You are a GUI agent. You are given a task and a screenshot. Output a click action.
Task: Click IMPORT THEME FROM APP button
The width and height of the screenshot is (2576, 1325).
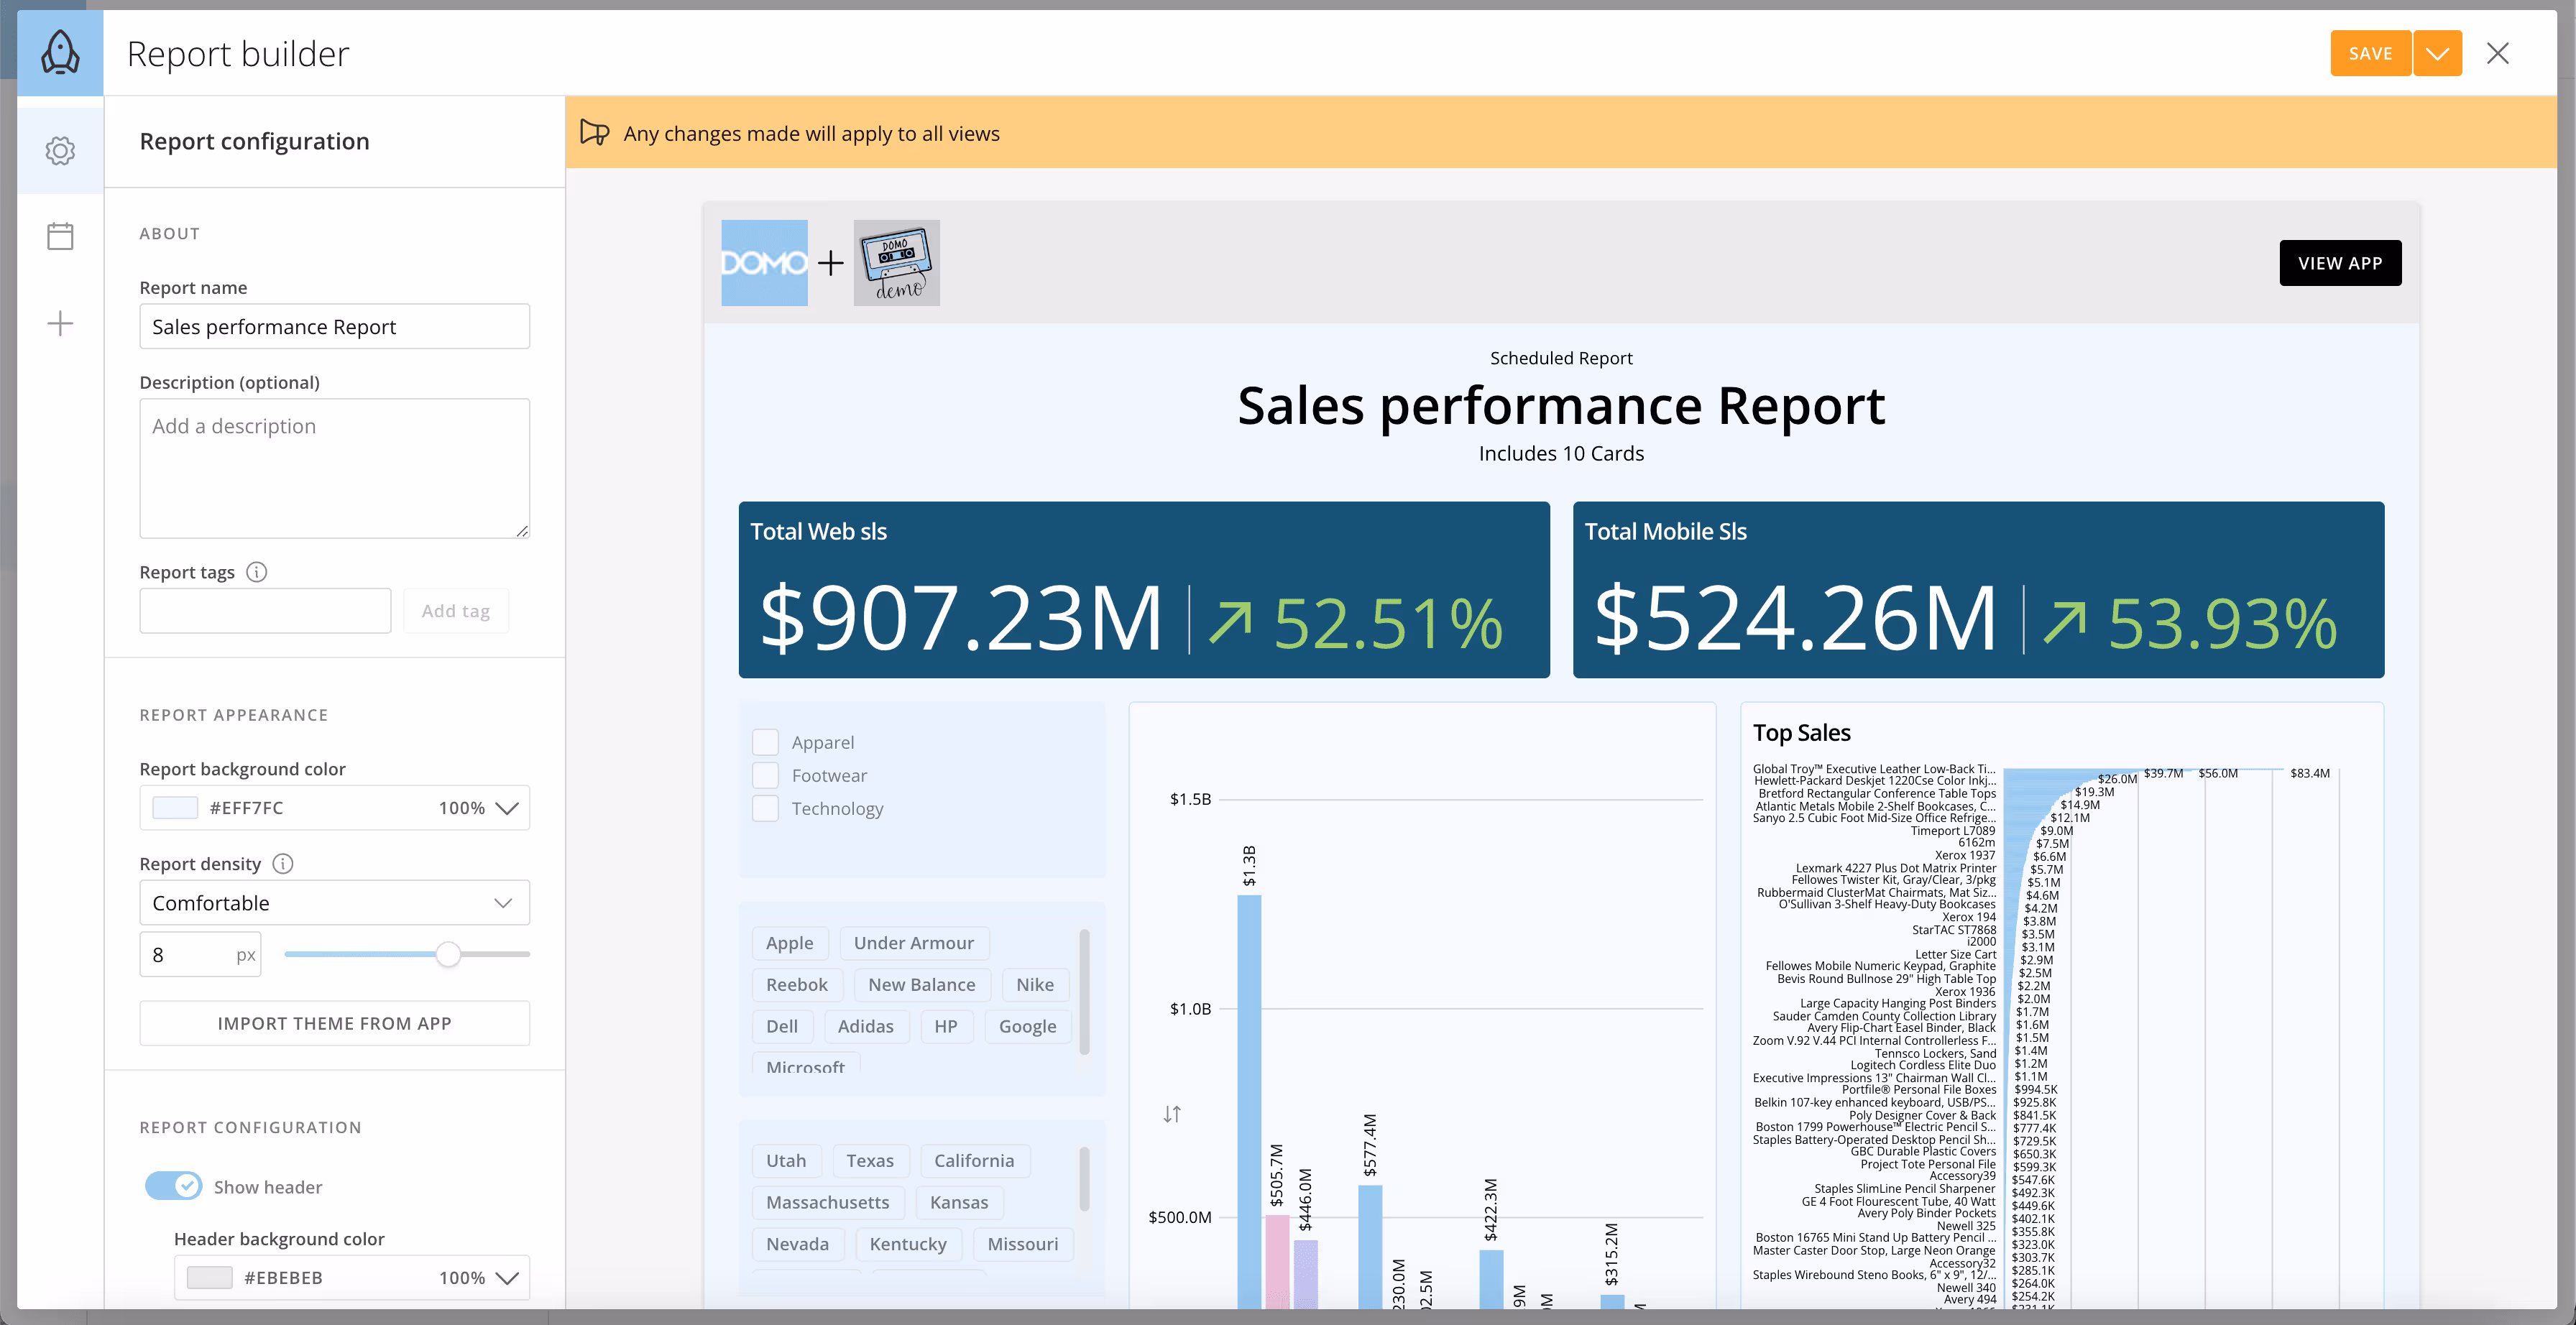click(334, 1023)
